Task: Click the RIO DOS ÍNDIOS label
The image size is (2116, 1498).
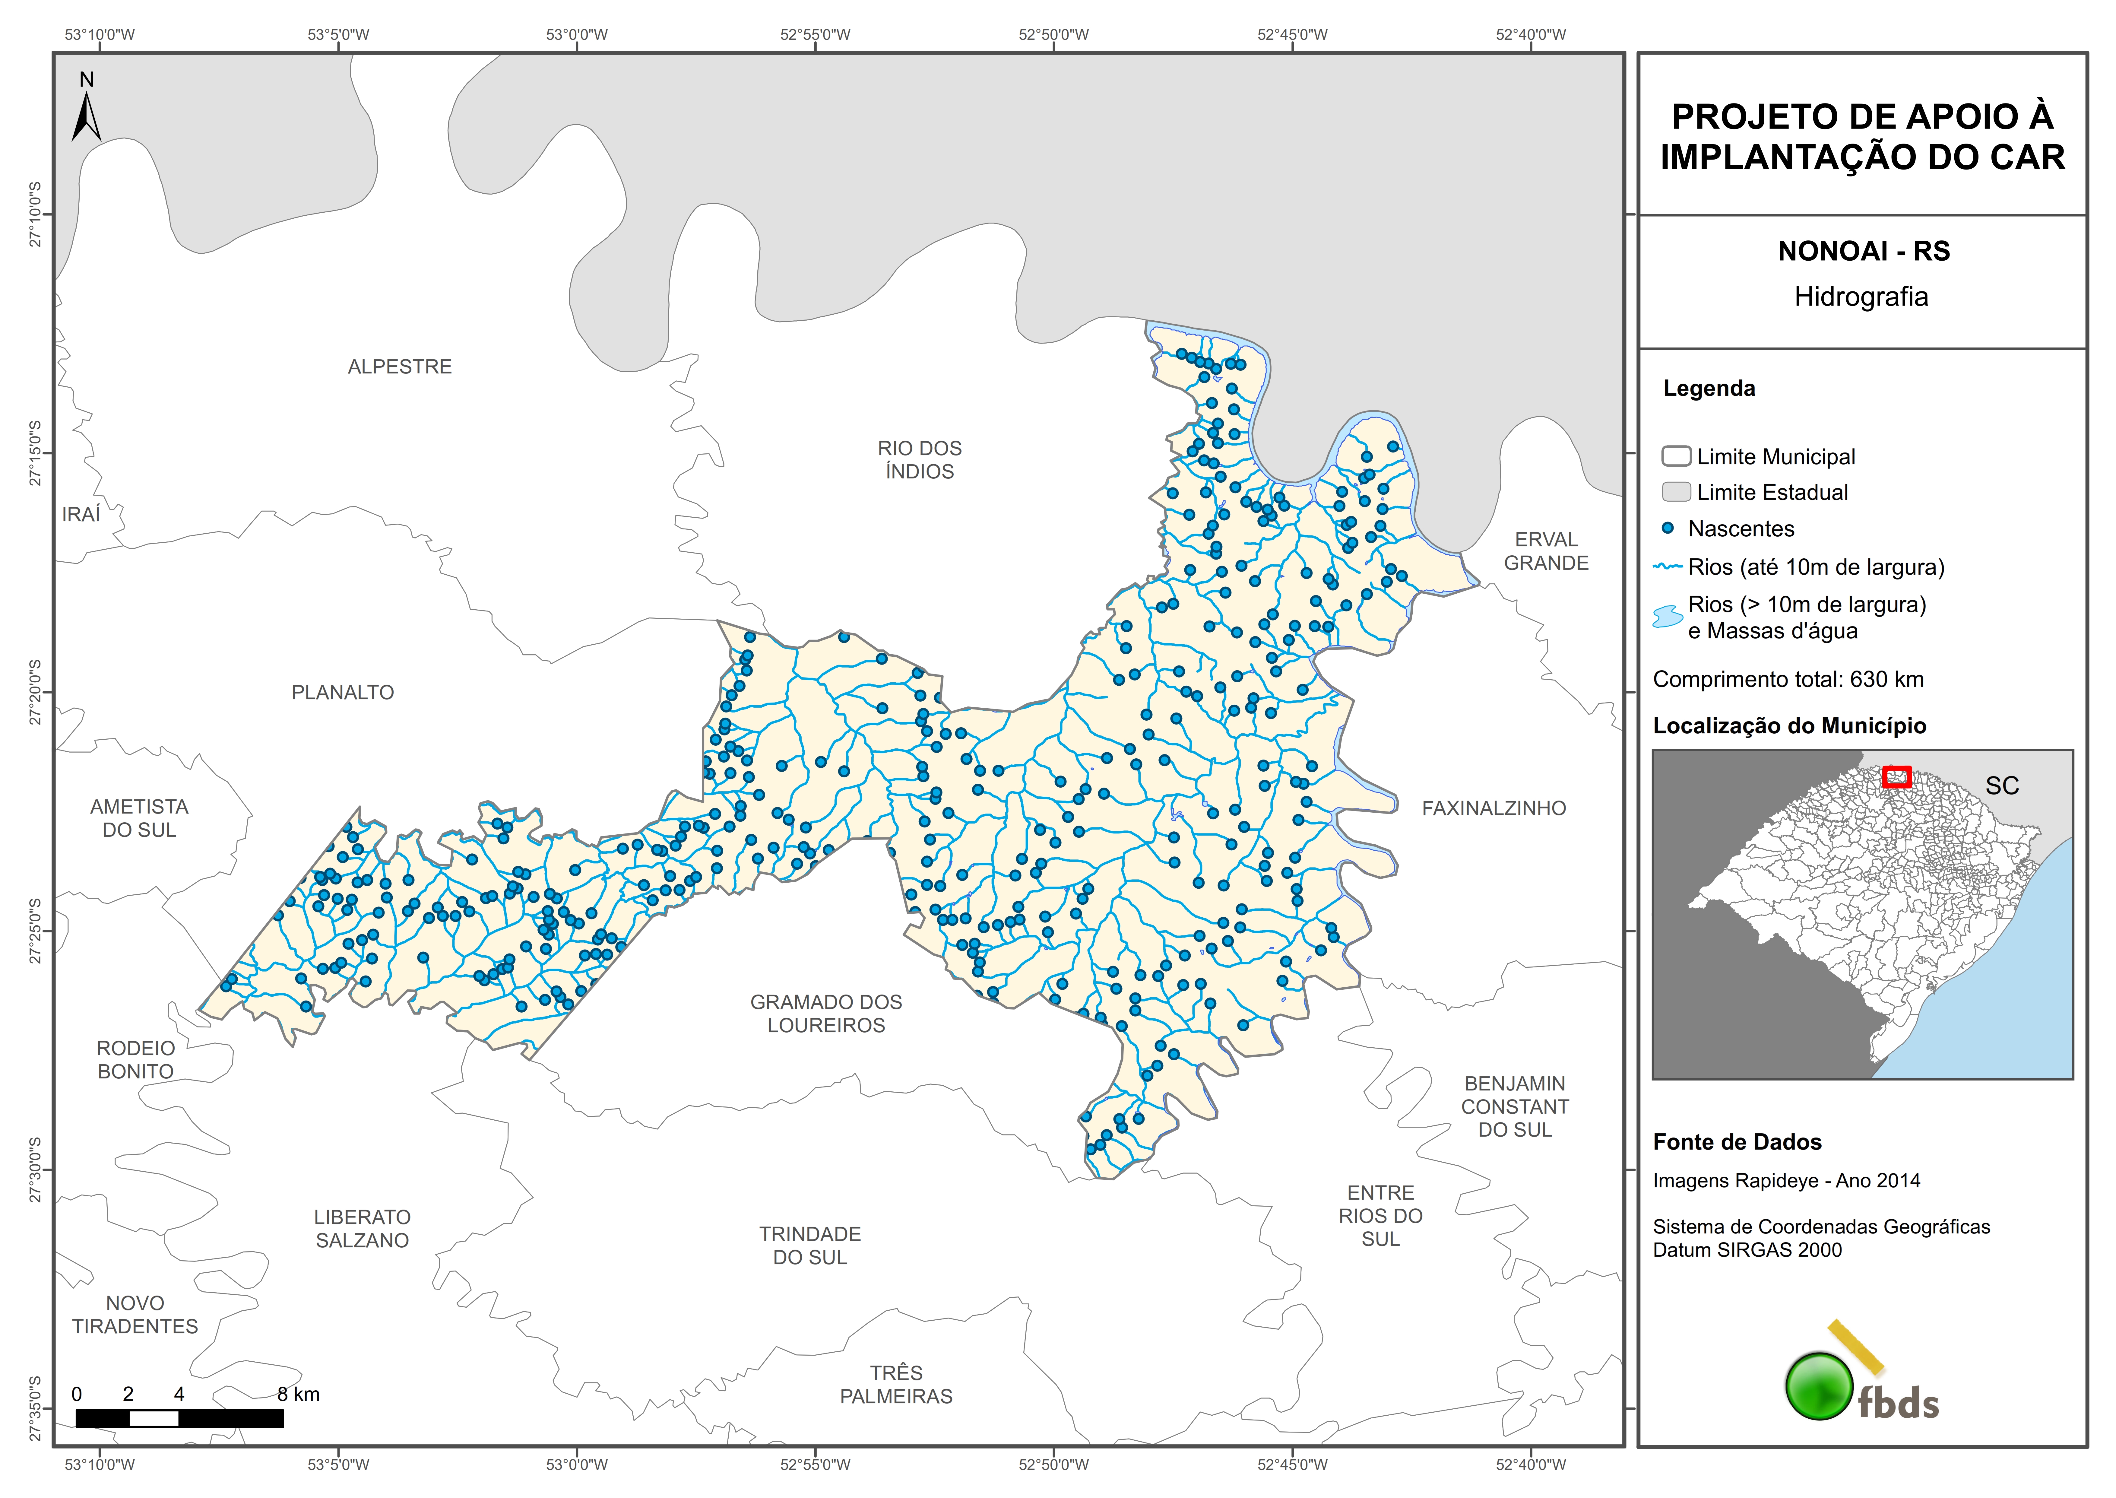Action: [919, 459]
